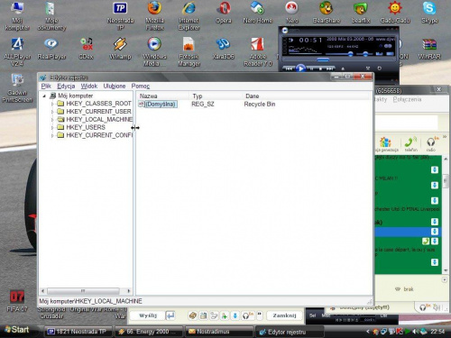
Task: Expand the HKEY_CLASSES_ROOT tree node
Action: tap(52, 104)
